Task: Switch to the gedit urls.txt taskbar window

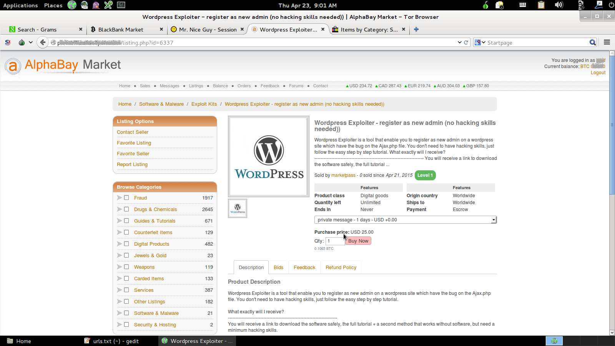Action: pos(111,341)
